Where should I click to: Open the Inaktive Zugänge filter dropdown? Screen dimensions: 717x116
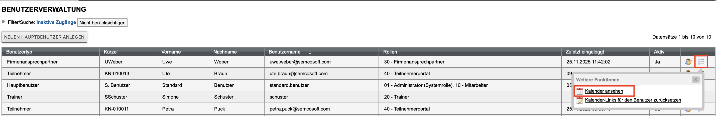[x=102, y=23]
